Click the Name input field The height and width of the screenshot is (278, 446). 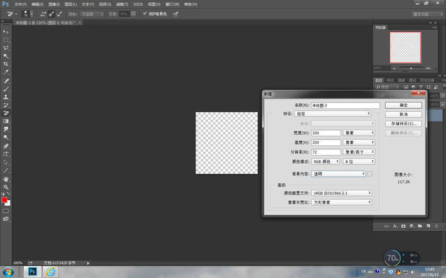[346, 105]
